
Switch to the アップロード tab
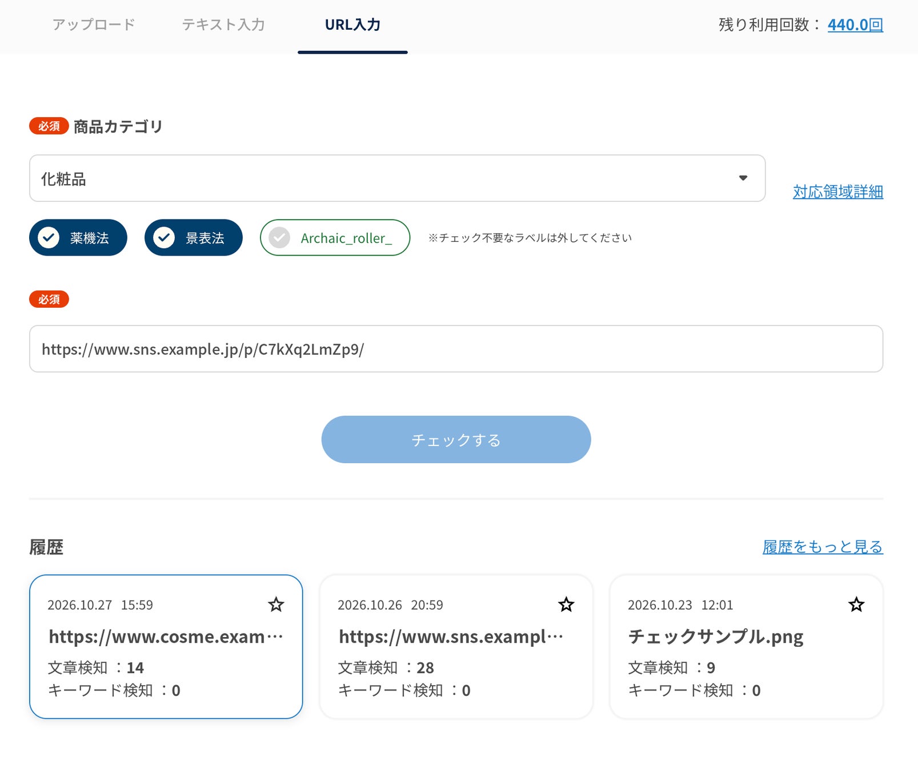tap(94, 25)
